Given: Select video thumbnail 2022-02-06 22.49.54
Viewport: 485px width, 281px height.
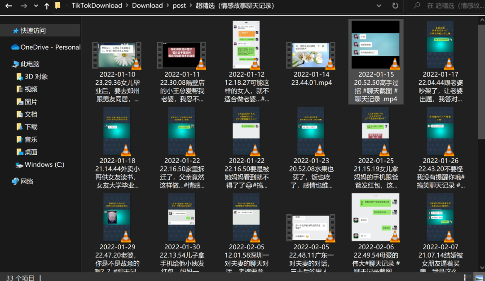Looking at the screenshot, I should (375, 217).
